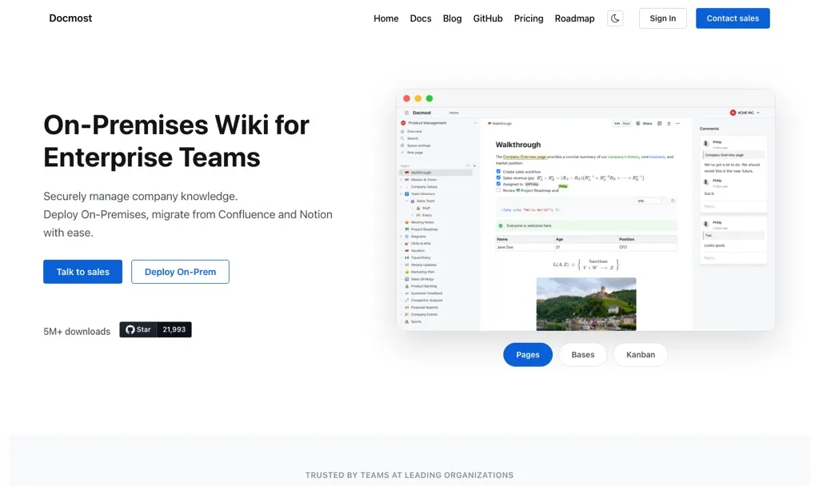Click the Docmost logo in page header

[70, 18]
